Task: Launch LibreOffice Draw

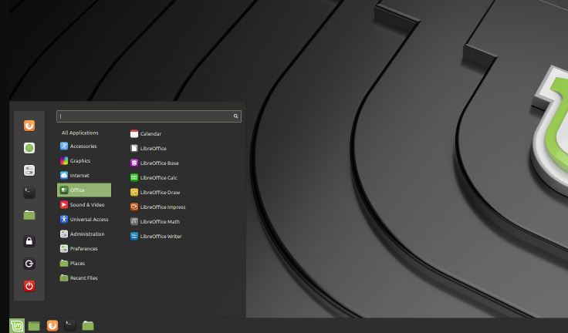Action: click(155, 193)
